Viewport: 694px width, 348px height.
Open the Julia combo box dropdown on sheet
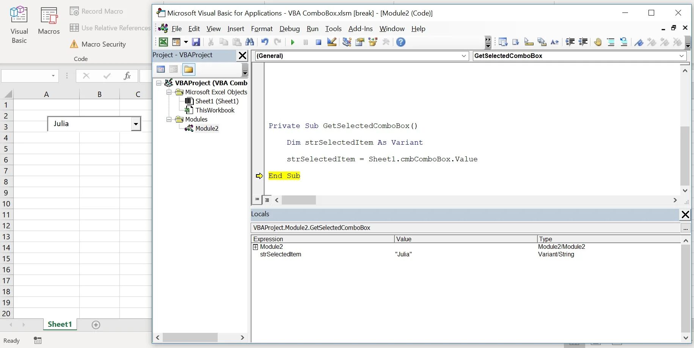pyautogui.click(x=135, y=124)
